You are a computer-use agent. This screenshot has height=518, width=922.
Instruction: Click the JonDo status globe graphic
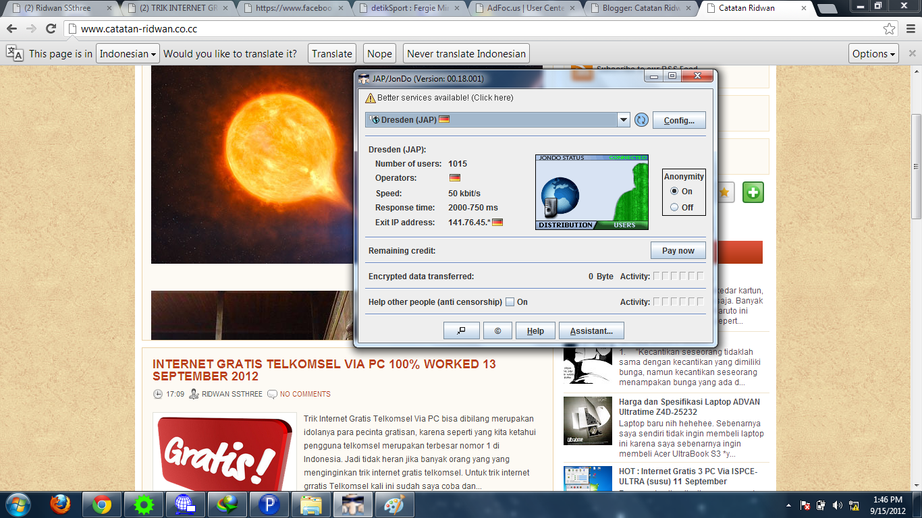coord(559,197)
